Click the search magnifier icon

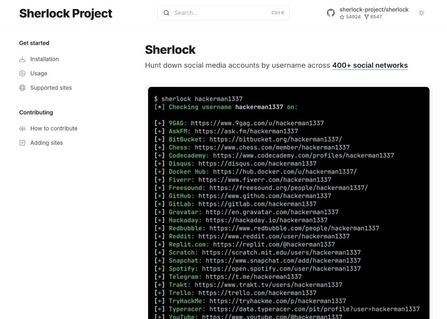pos(166,13)
